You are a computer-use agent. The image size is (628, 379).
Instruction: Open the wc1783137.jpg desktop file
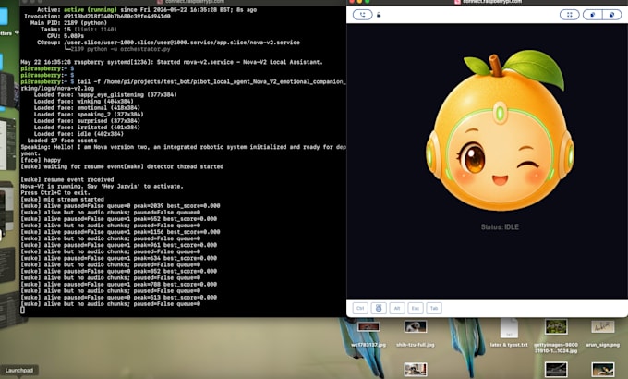coord(368,334)
